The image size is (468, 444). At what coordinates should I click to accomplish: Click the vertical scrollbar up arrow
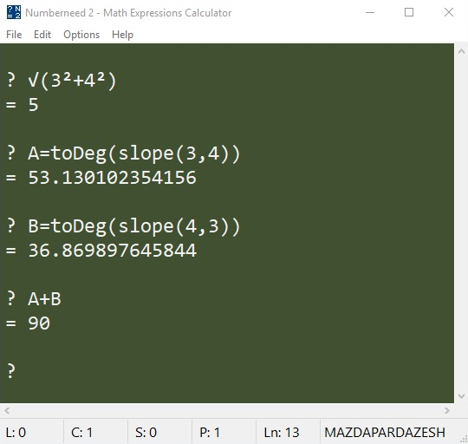[461, 51]
